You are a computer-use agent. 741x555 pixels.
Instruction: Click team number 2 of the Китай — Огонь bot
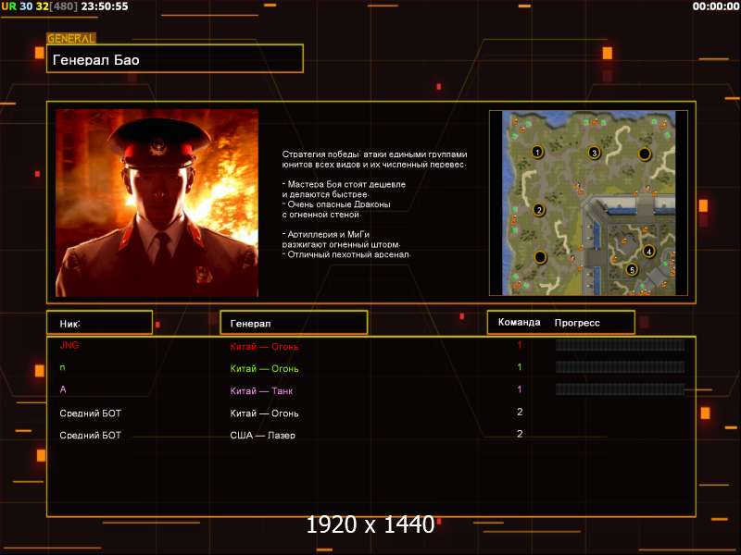pyautogui.click(x=520, y=412)
